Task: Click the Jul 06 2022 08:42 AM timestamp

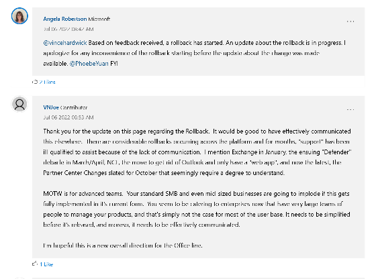Action: point(68,30)
